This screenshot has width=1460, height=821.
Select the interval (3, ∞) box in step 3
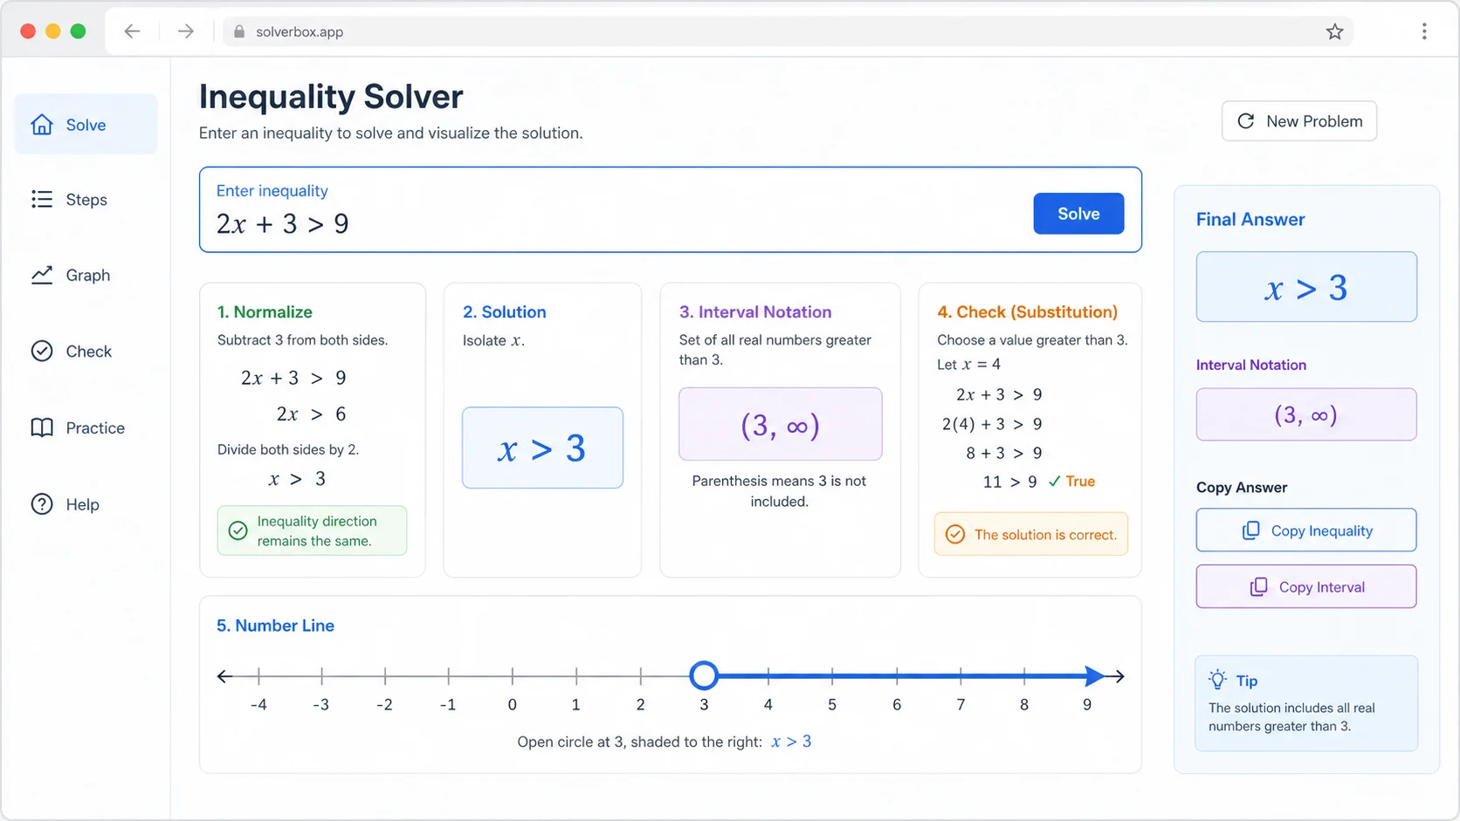tap(781, 424)
